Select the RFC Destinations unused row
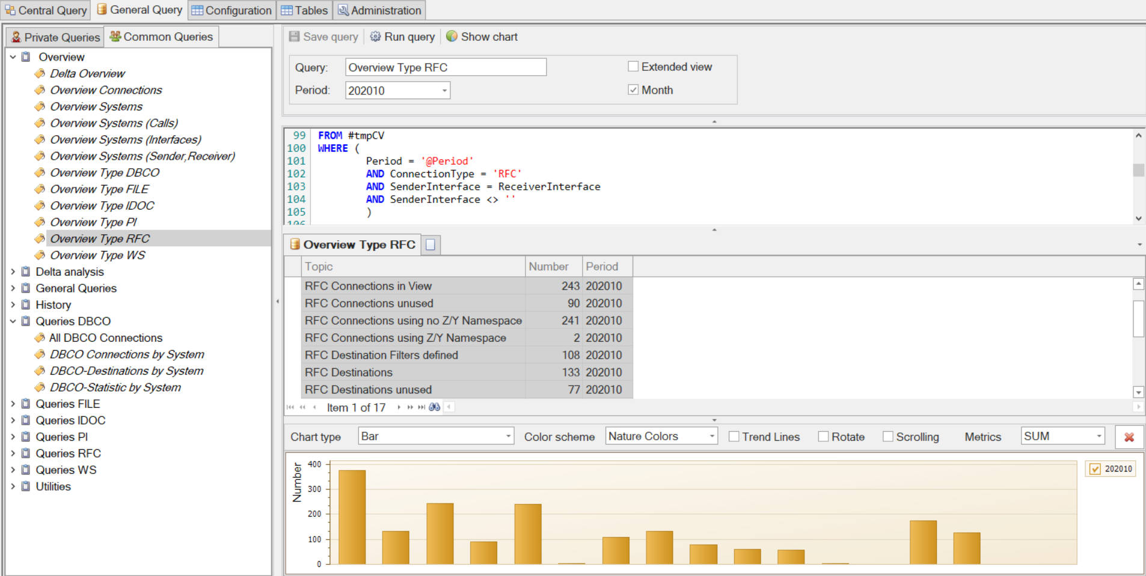 [x=467, y=390]
